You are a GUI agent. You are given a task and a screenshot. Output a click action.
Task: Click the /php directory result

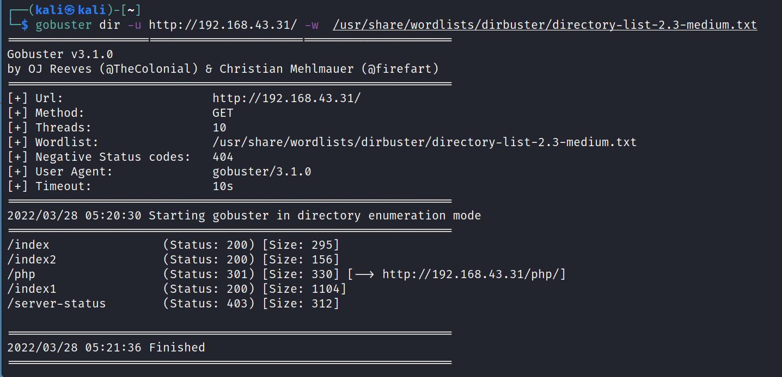21,274
